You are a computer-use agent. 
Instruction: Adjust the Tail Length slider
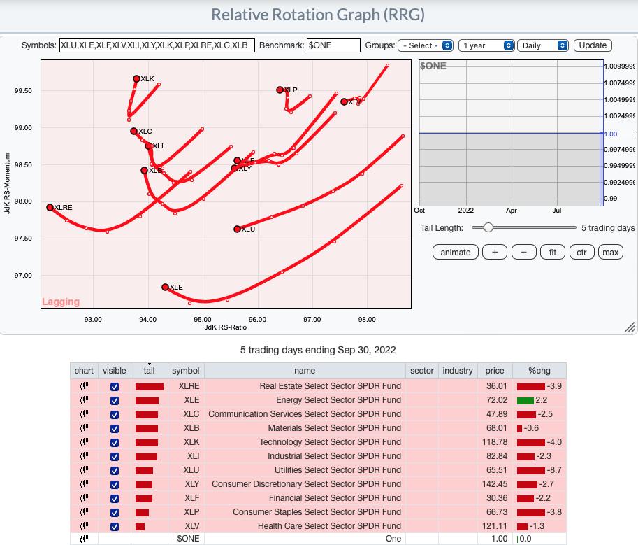(488, 227)
